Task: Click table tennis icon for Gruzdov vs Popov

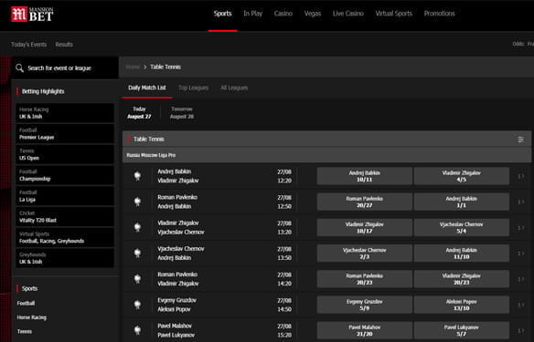Action: point(137,305)
